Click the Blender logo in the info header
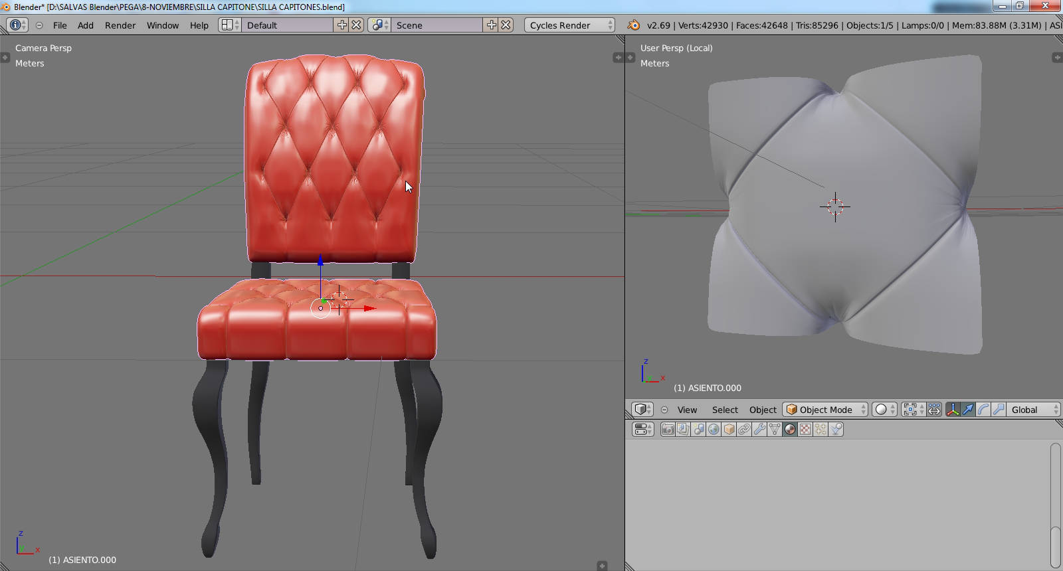The image size is (1063, 571). (633, 25)
